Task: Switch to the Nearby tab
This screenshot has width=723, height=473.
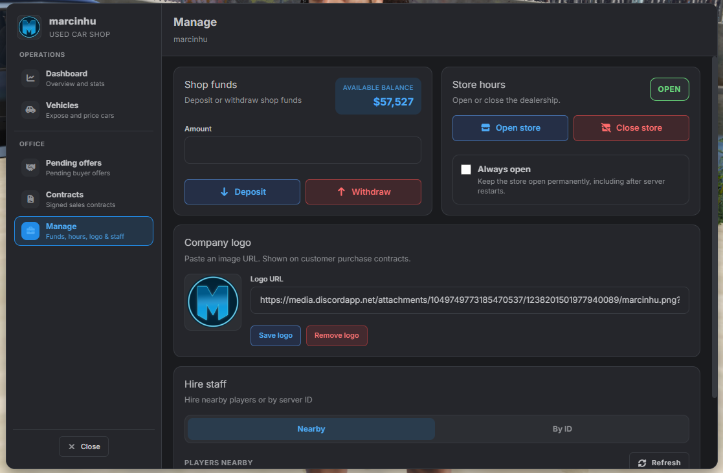Action: click(311, 429)
